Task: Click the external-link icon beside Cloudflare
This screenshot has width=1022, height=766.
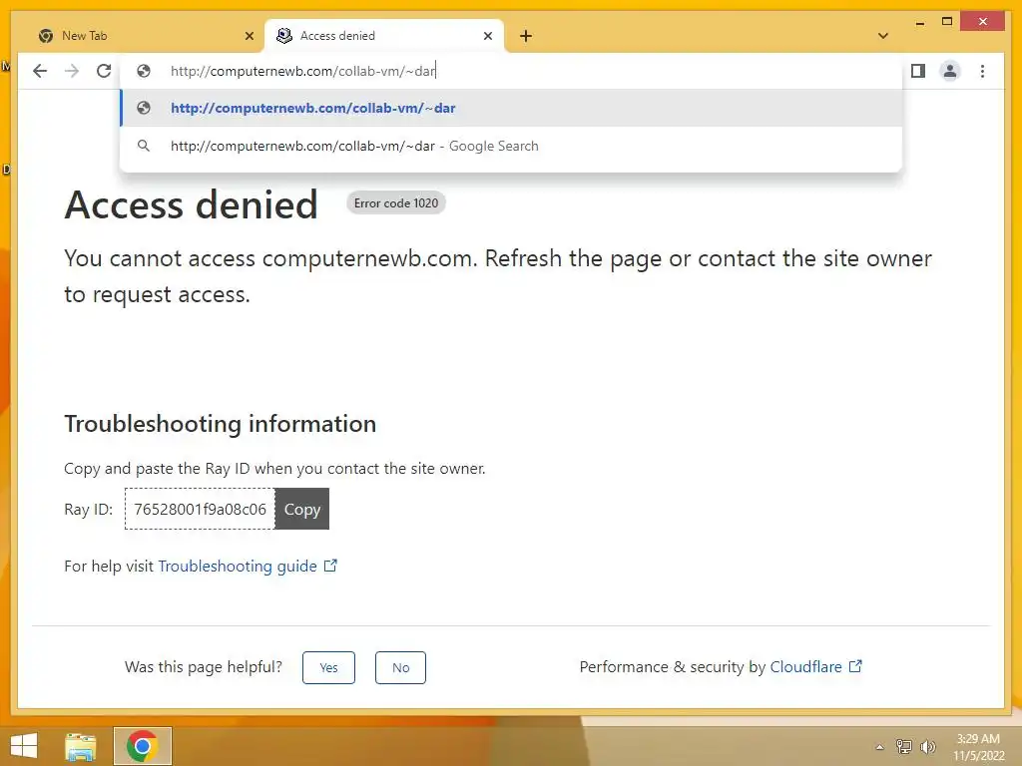Action: pyautogui.click(x=855, y=666)
